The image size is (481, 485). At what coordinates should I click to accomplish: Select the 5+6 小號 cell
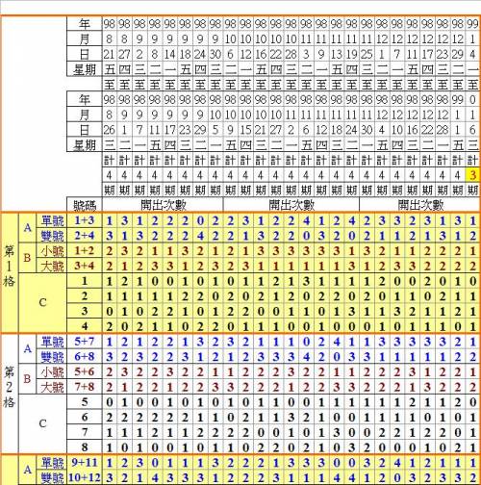(x=85, y=371)
